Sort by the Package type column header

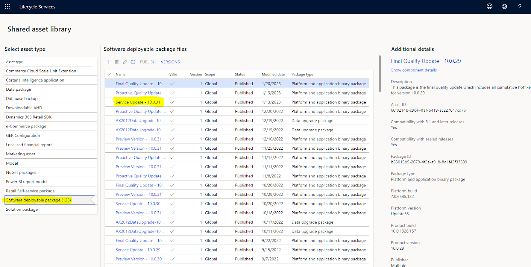[302, 75]
